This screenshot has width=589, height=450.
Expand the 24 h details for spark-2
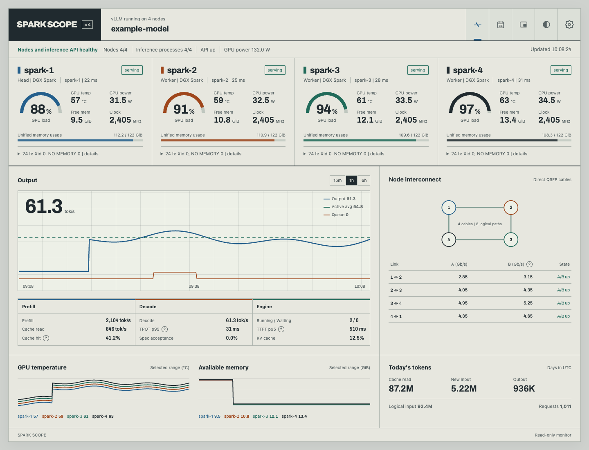pos(201,154)
